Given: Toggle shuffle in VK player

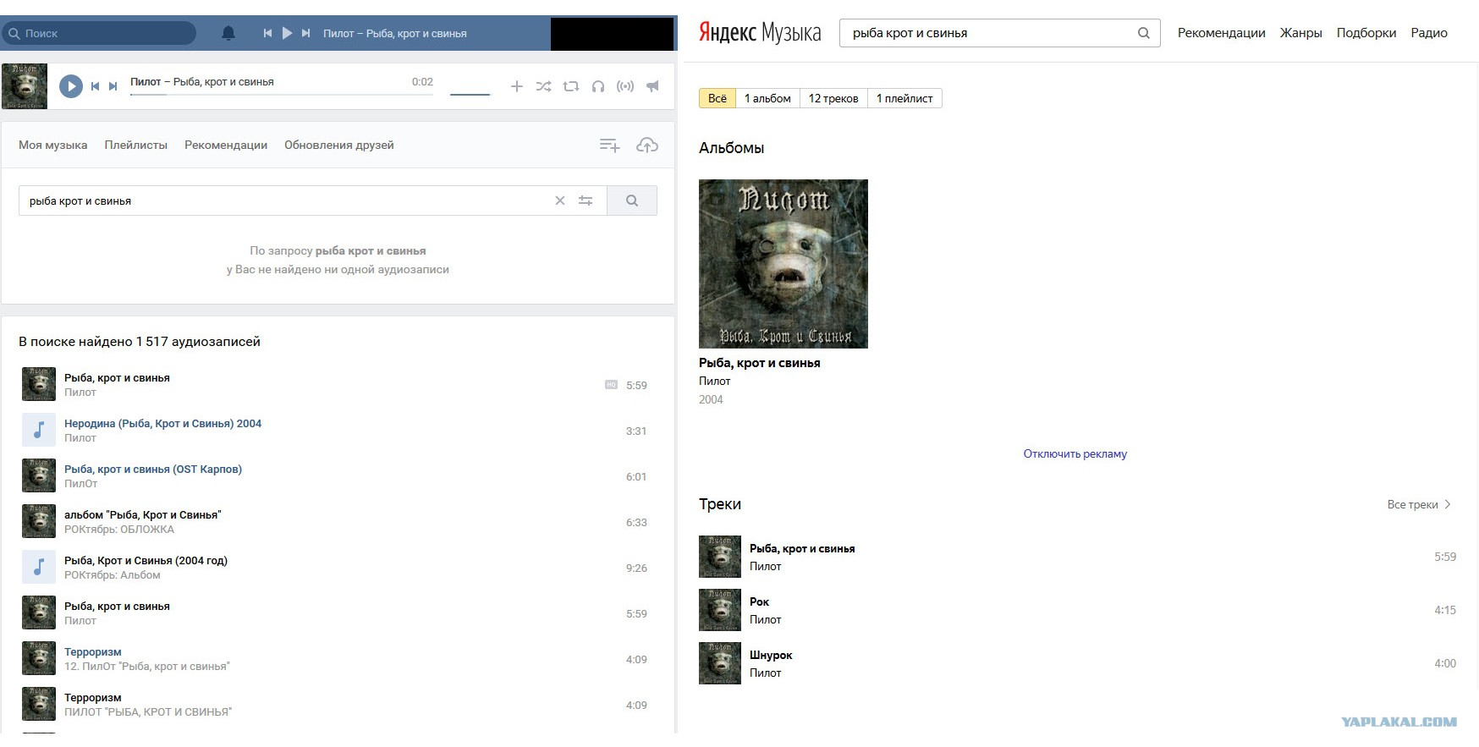Looking at the screenshot, I should [543, 86].
